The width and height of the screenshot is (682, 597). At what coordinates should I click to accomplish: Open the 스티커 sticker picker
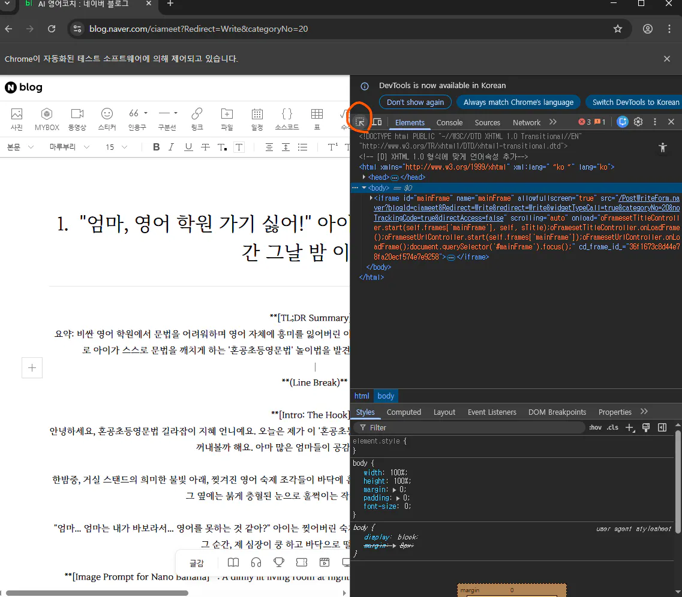pos(107,119)
